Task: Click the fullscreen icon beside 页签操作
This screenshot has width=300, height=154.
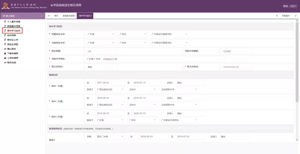Action: click(296, 16)
